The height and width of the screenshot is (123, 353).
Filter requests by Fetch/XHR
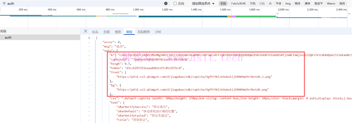pos(238,3)
